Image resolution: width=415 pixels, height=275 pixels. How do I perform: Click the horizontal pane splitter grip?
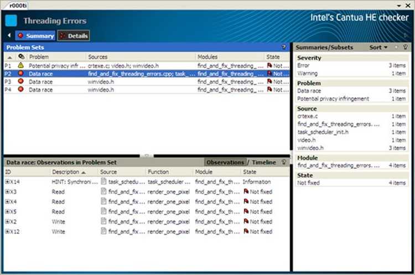(x=147, y=156)
